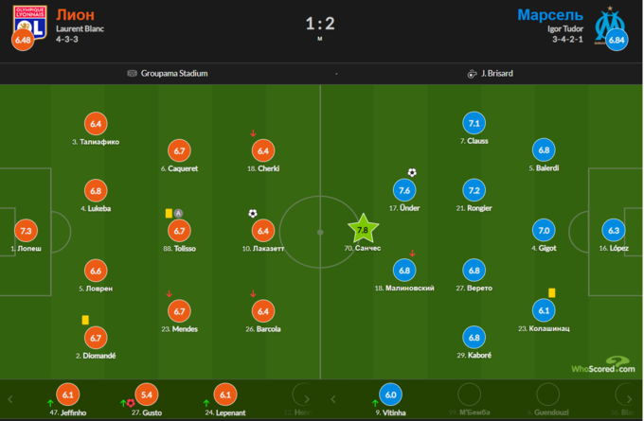Screen dimensions: 644x421
Task: Click the goal ball icon above Lacazette
Action: 253,214
